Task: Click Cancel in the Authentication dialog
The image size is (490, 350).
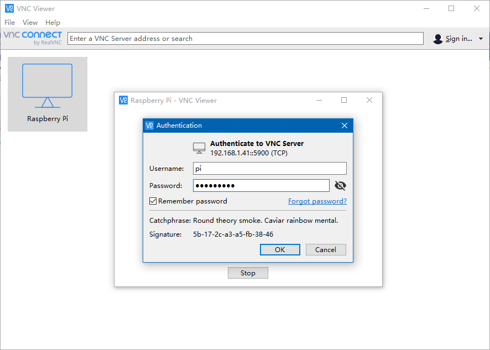Action: point(326,250)
